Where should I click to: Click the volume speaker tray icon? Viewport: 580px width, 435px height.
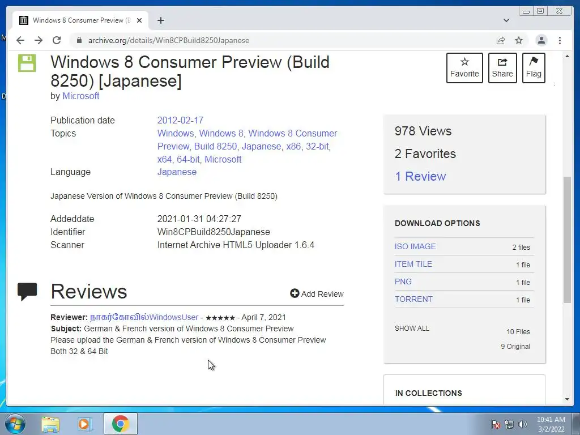(522, 424)
